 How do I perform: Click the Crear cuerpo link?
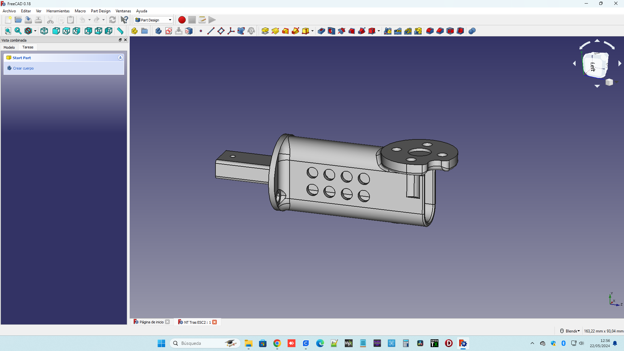23,68
